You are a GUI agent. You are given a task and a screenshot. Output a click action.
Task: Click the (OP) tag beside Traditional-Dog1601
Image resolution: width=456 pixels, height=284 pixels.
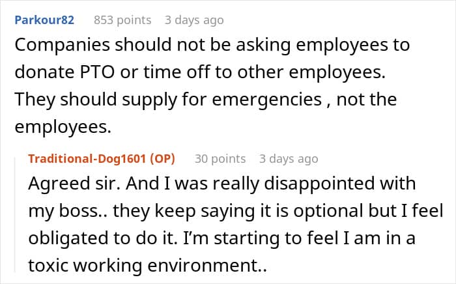click(x=169, y=158)
